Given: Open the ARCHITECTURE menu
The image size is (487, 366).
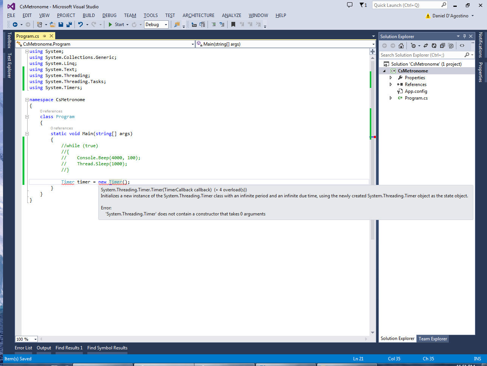Looking at the screenshot, I should [x=199, y=15].
